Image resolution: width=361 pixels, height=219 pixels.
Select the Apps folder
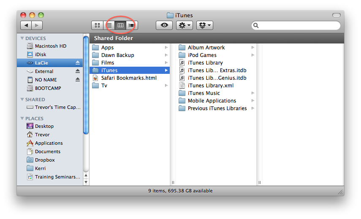tap(130, 47)
